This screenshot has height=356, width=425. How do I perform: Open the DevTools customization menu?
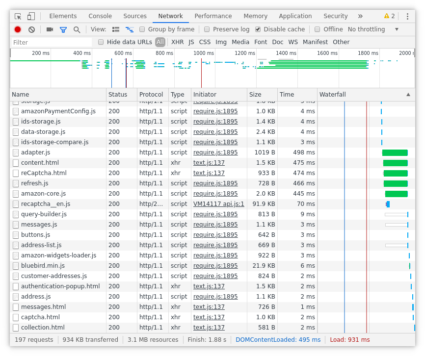[x=407, y=16]
